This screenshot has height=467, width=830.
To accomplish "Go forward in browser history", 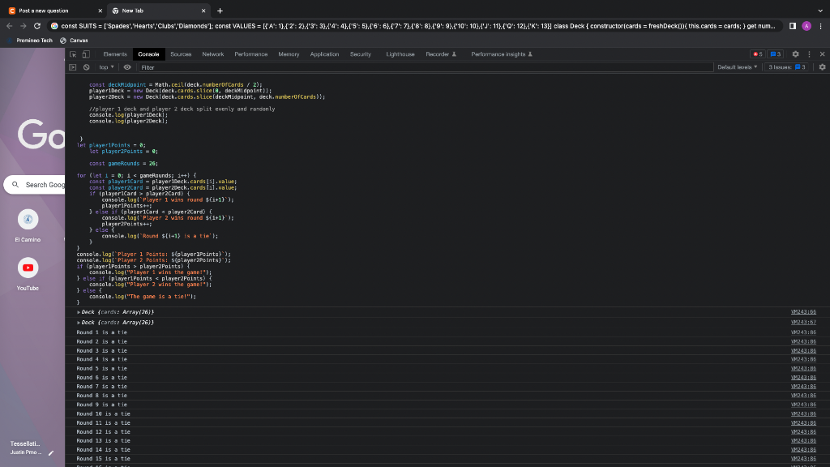I will 24,26.
